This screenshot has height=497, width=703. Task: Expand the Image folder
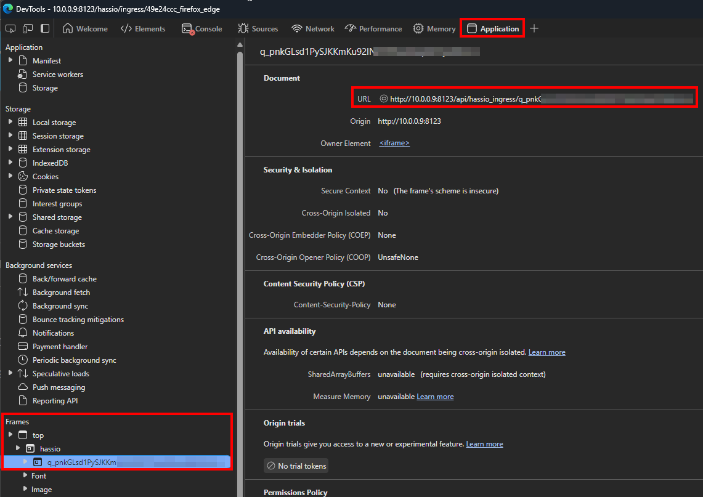25,489
